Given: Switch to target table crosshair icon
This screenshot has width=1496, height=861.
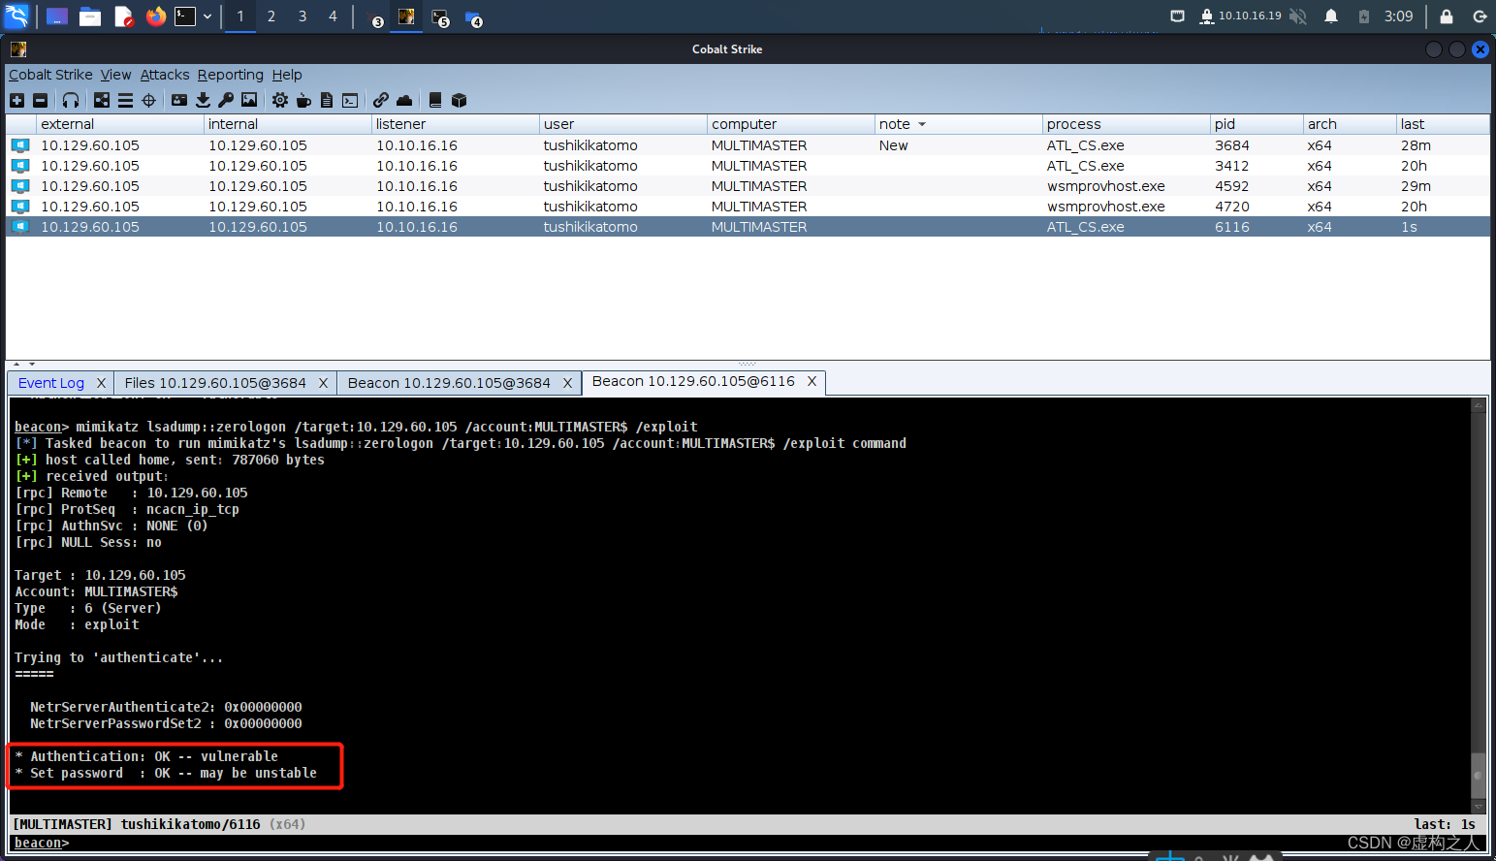Looking at the screenshot, I should click(148, 100).
